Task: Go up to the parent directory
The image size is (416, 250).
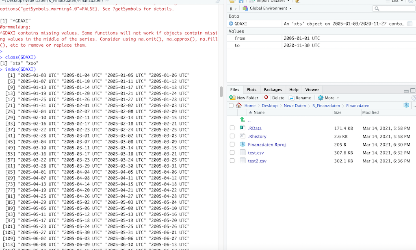Action: [243, 120]
